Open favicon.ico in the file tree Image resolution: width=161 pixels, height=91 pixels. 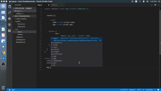(x=25, y=24)
